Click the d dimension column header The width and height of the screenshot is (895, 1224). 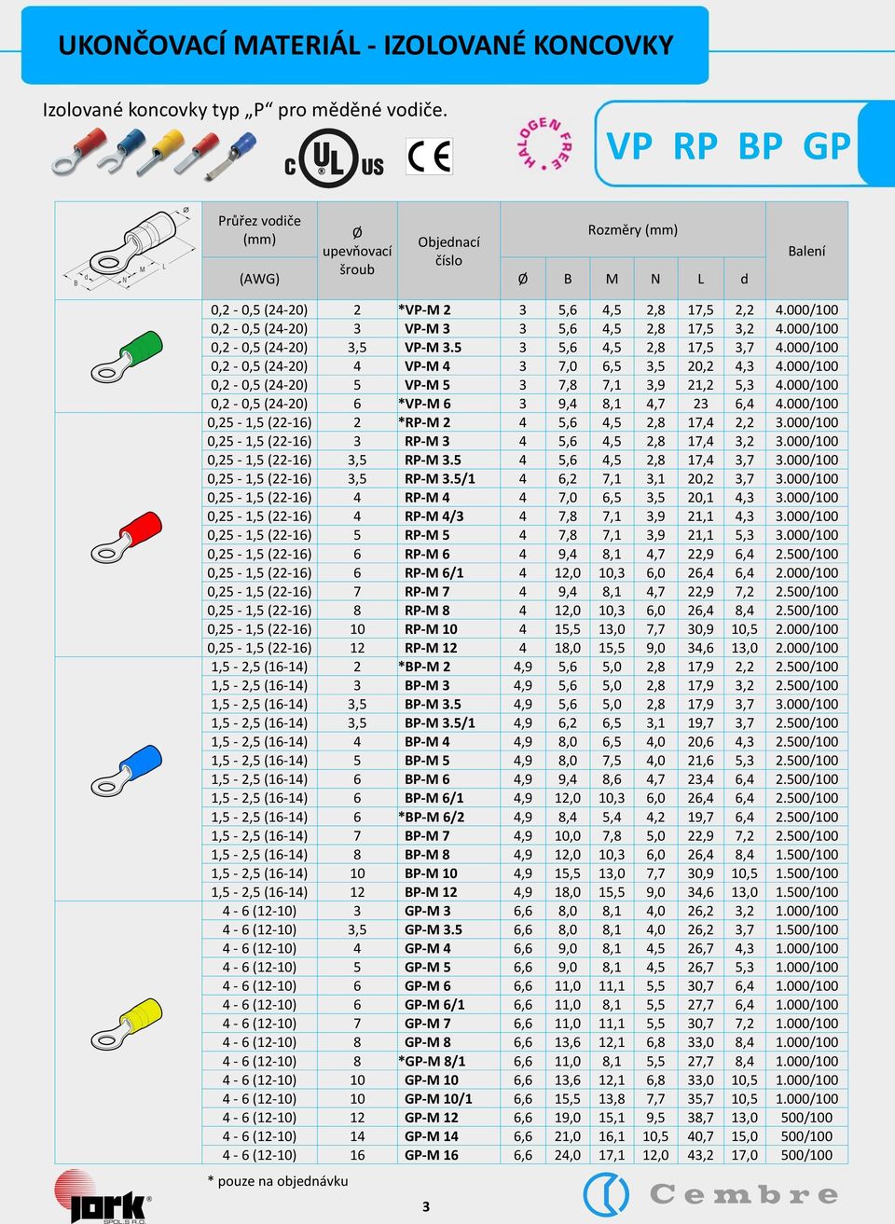point(744,279)
